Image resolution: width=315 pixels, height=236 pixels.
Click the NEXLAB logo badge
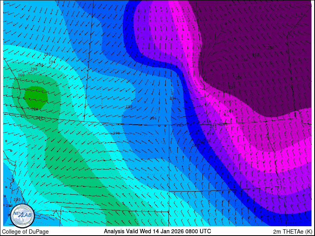22,216
